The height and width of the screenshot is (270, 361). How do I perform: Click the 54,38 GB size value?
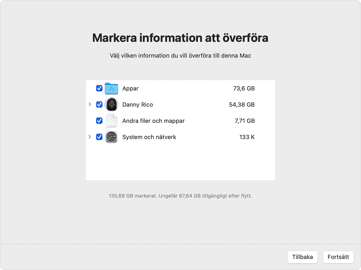[242, 105]
